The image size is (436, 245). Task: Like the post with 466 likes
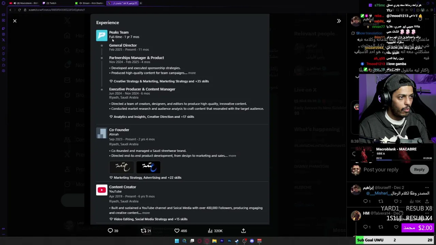[181, 231]
